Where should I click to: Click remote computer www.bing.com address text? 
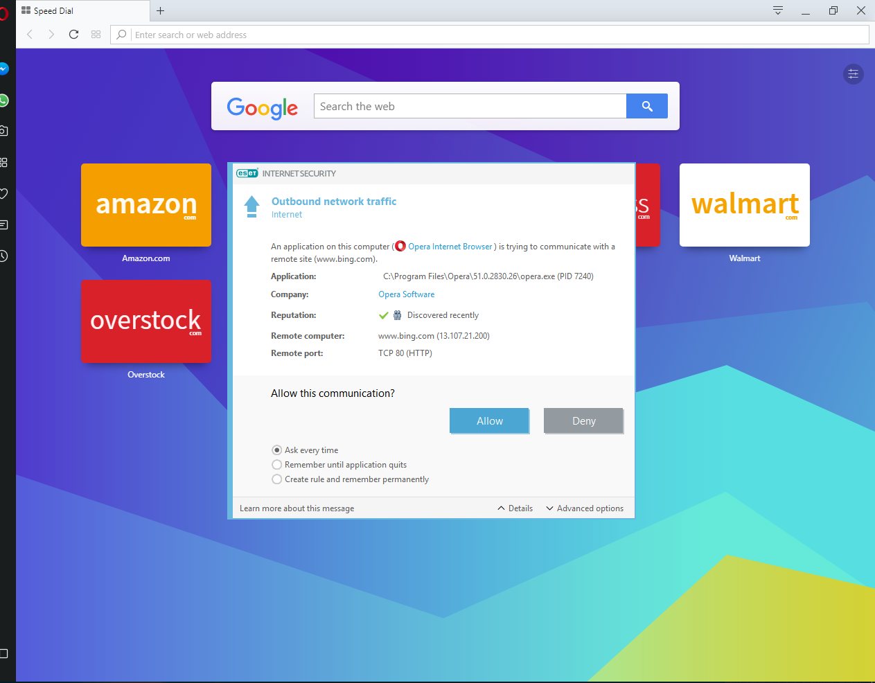[x=434, y=336]
